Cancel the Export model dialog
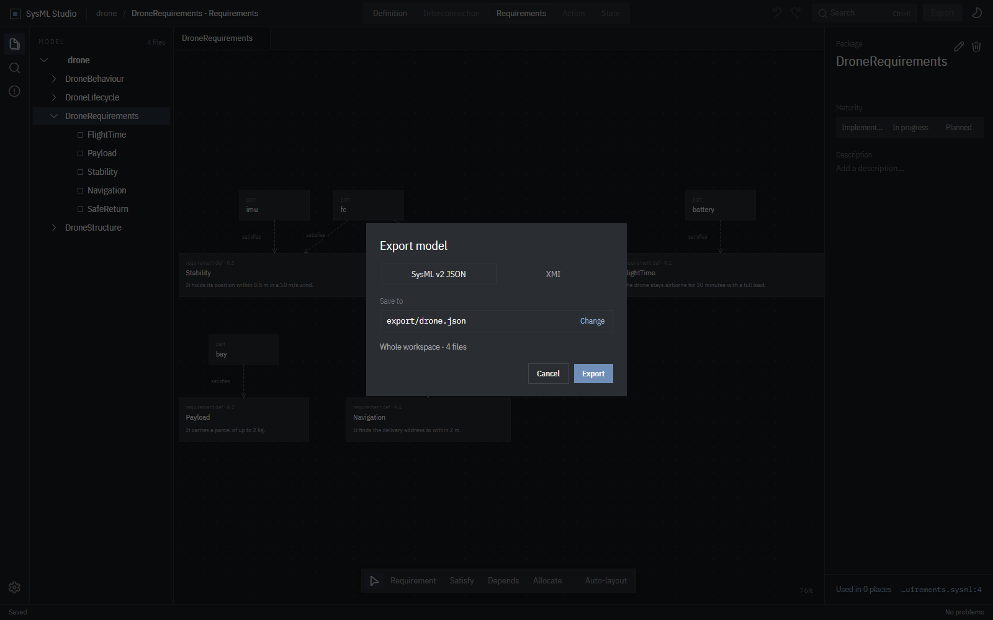 coord(548,374)
